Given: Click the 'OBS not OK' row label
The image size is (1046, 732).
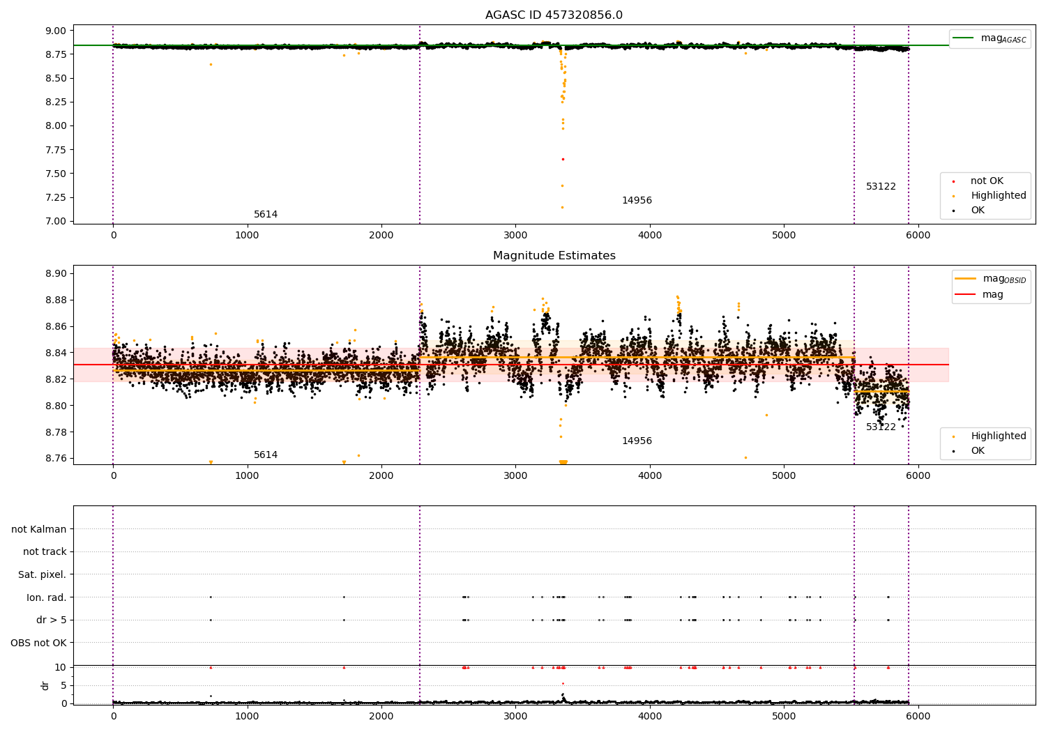Looking at the screenshot, I should point(38,643).
